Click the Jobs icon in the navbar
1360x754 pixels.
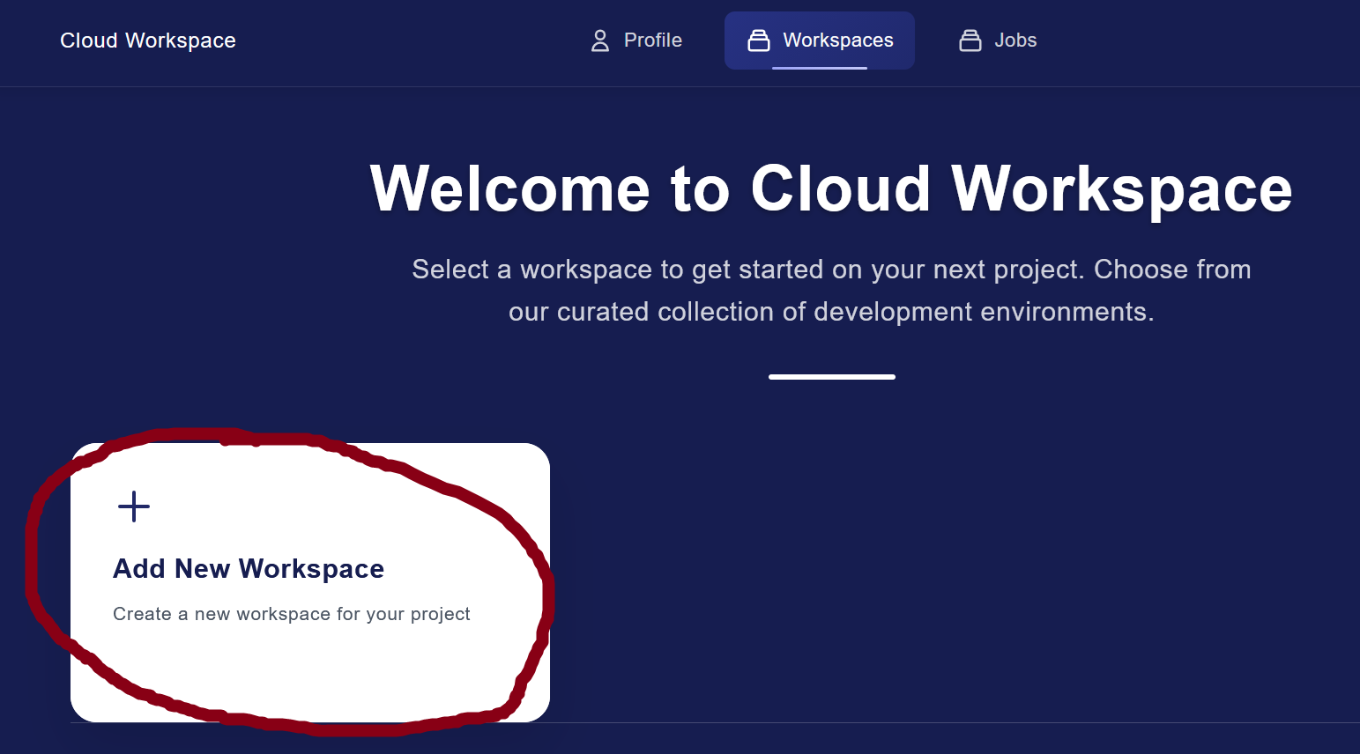pos(970,41)
